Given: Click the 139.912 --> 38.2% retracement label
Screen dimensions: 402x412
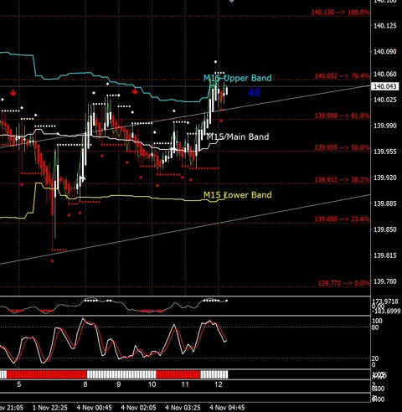Looking at the screenshot, I should (x=342, y=179).
